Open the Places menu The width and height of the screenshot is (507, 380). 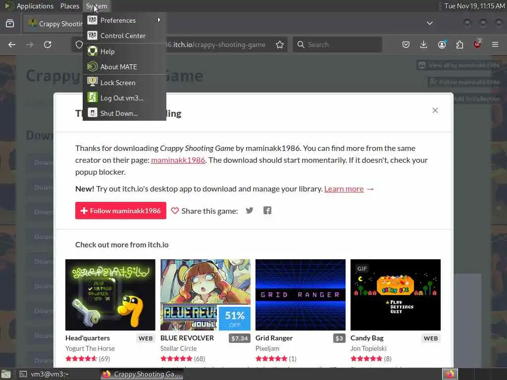pos(69,6)
